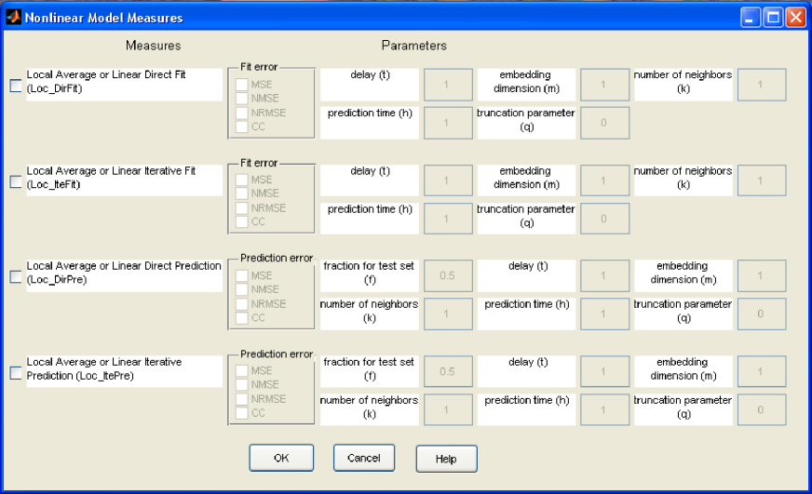The width and height of the screenshot is (812, 494).
Task: Click truncation parameter (q) field for Loc_IteFit
Action: pyautogui.click(x=605, y=219)
